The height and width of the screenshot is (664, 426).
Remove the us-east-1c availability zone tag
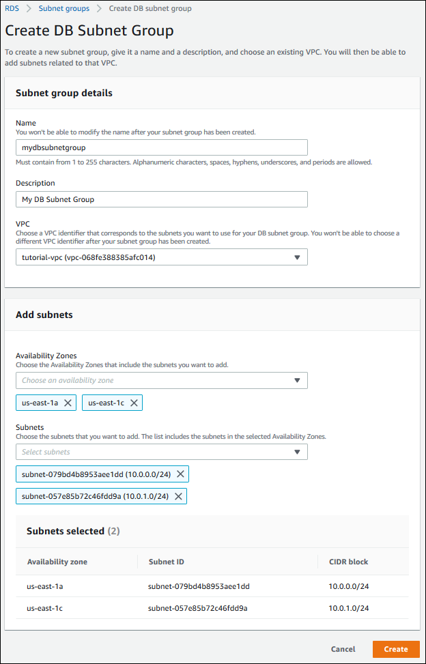click(134, 403)
